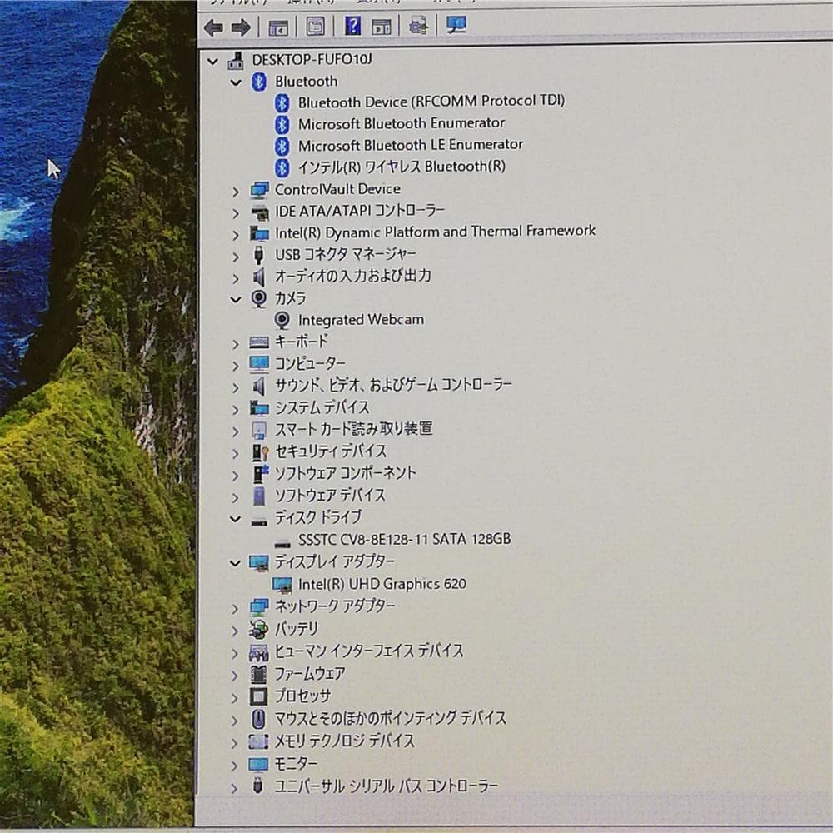Select サウンド、ビデオ、およびゲーム コントローラー row
833x833 pixels.
tap(393, 385)
